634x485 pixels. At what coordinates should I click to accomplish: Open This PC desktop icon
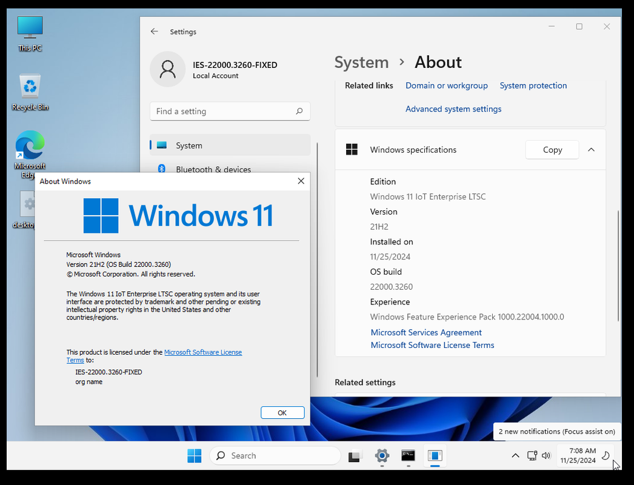(x=30, y=33)
